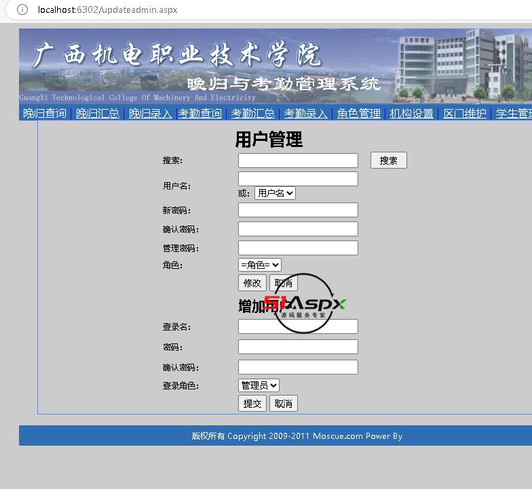532x489 pixels.
Task: Cancel the add user form with 取消
Action: [283, 404]
